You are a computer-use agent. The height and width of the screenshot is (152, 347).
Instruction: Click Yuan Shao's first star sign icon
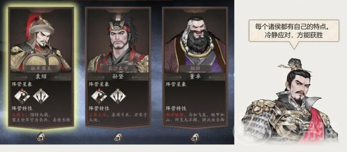click(x=22, y=96)
